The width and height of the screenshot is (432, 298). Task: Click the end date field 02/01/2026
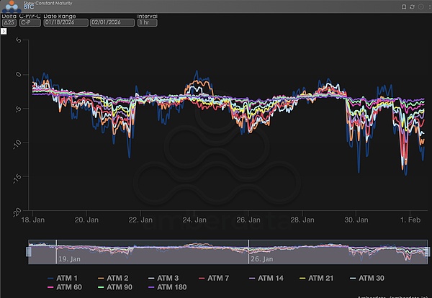(x=112, y=22)
